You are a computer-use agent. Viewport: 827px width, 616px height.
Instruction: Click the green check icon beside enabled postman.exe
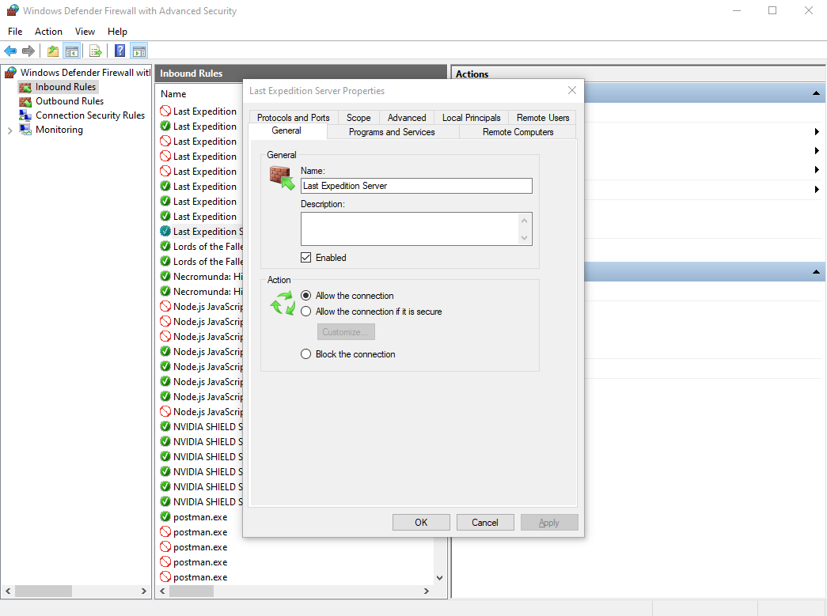[165, 517]
